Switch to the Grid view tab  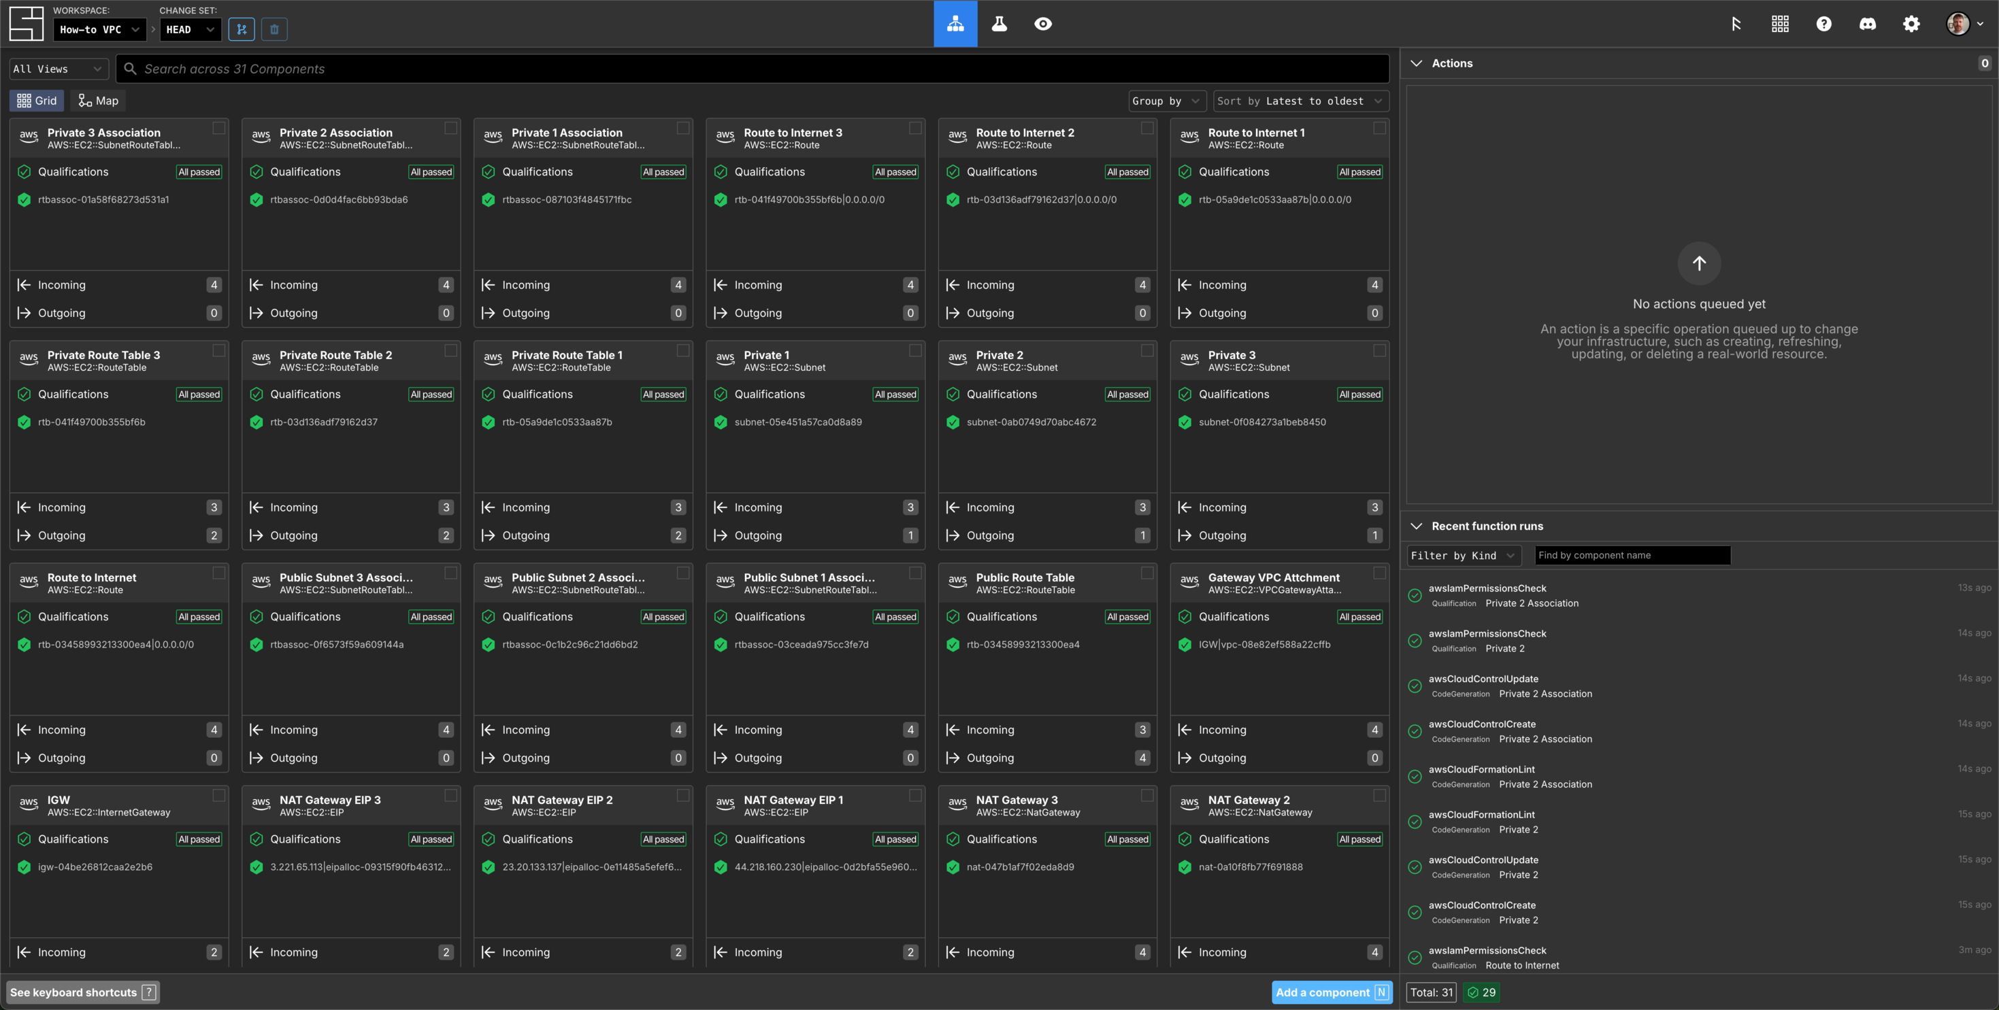tap(37, 101)
